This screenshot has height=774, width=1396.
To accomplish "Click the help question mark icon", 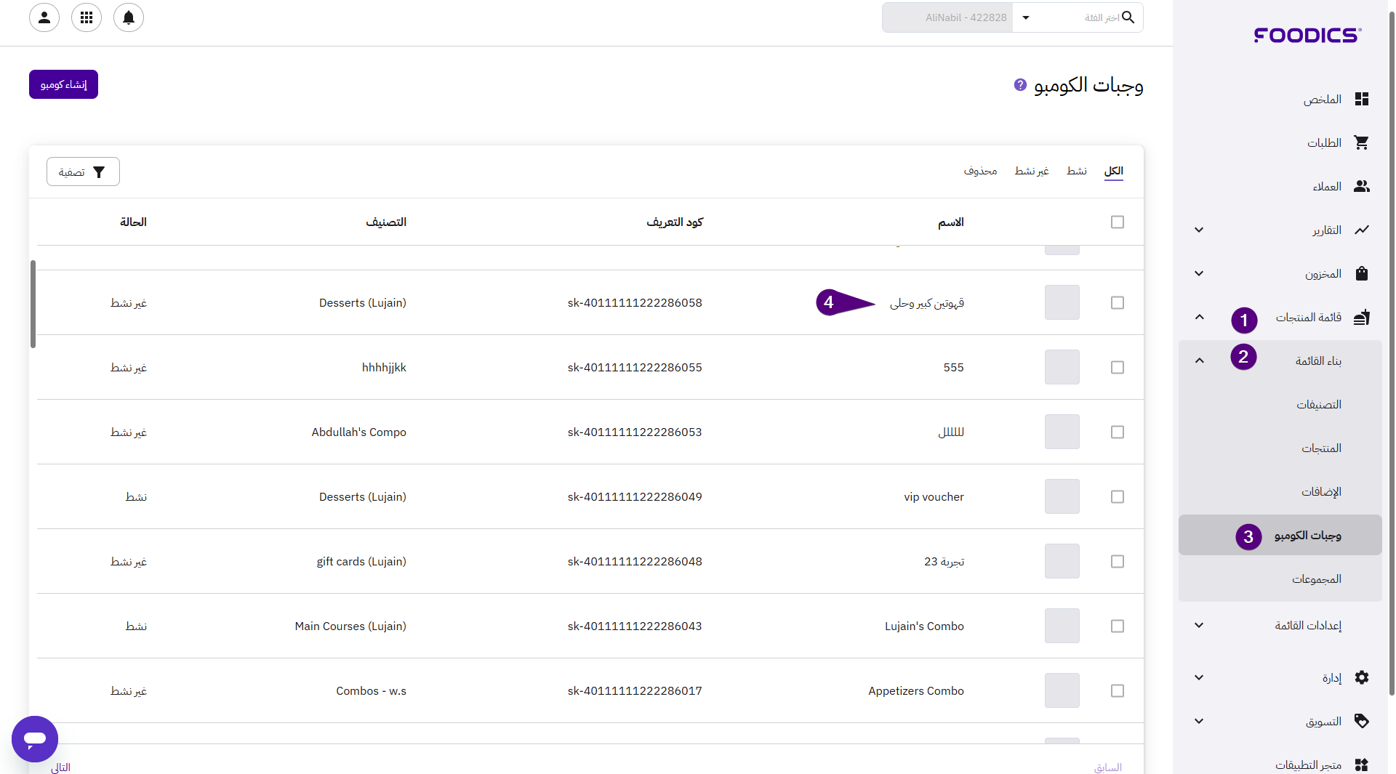I will (x=1020, y=85).
